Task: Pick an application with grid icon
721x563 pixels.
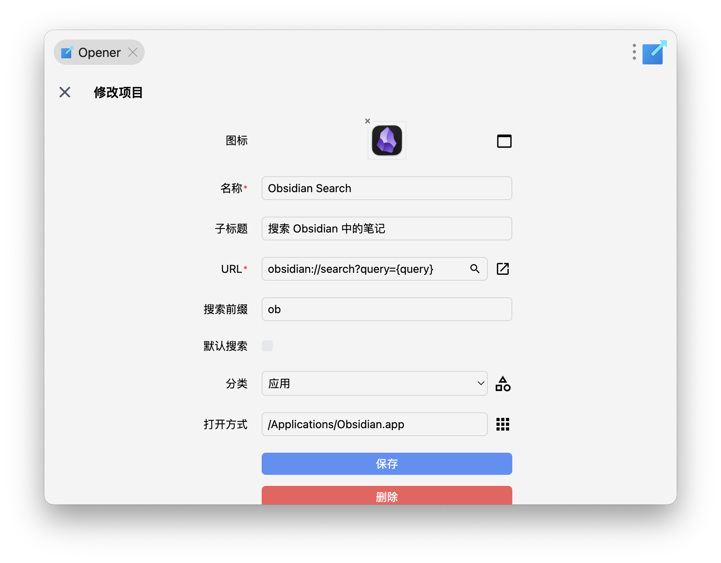Action: click(503, 424)
